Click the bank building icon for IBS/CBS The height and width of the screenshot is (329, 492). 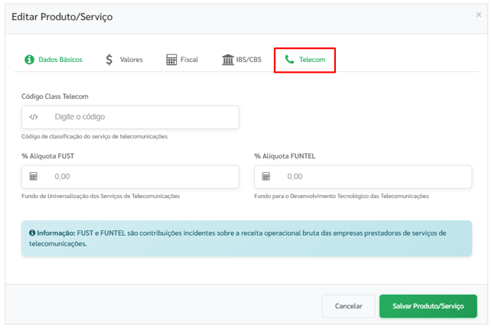point(228,60)
